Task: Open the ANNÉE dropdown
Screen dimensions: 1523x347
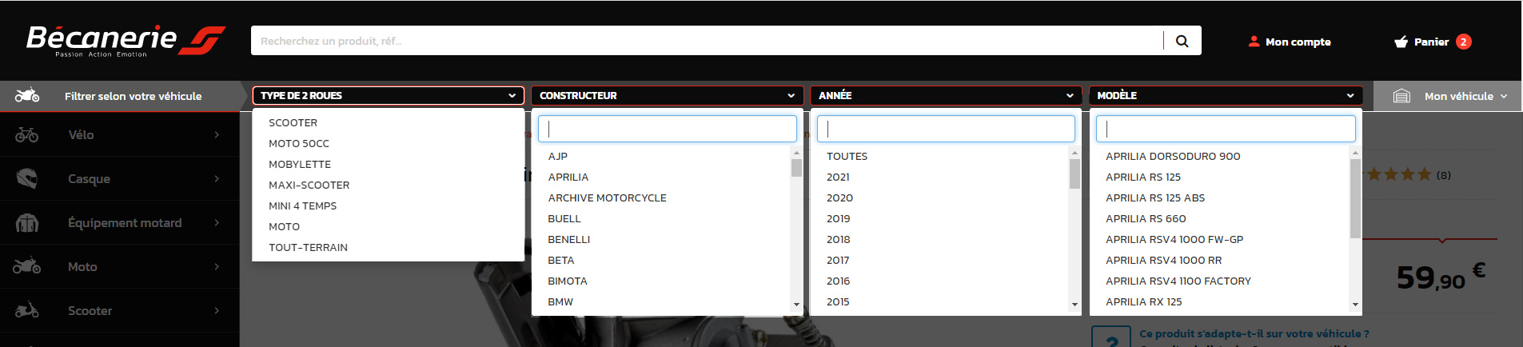Action: pyautogui.click(x=946, y=95)
